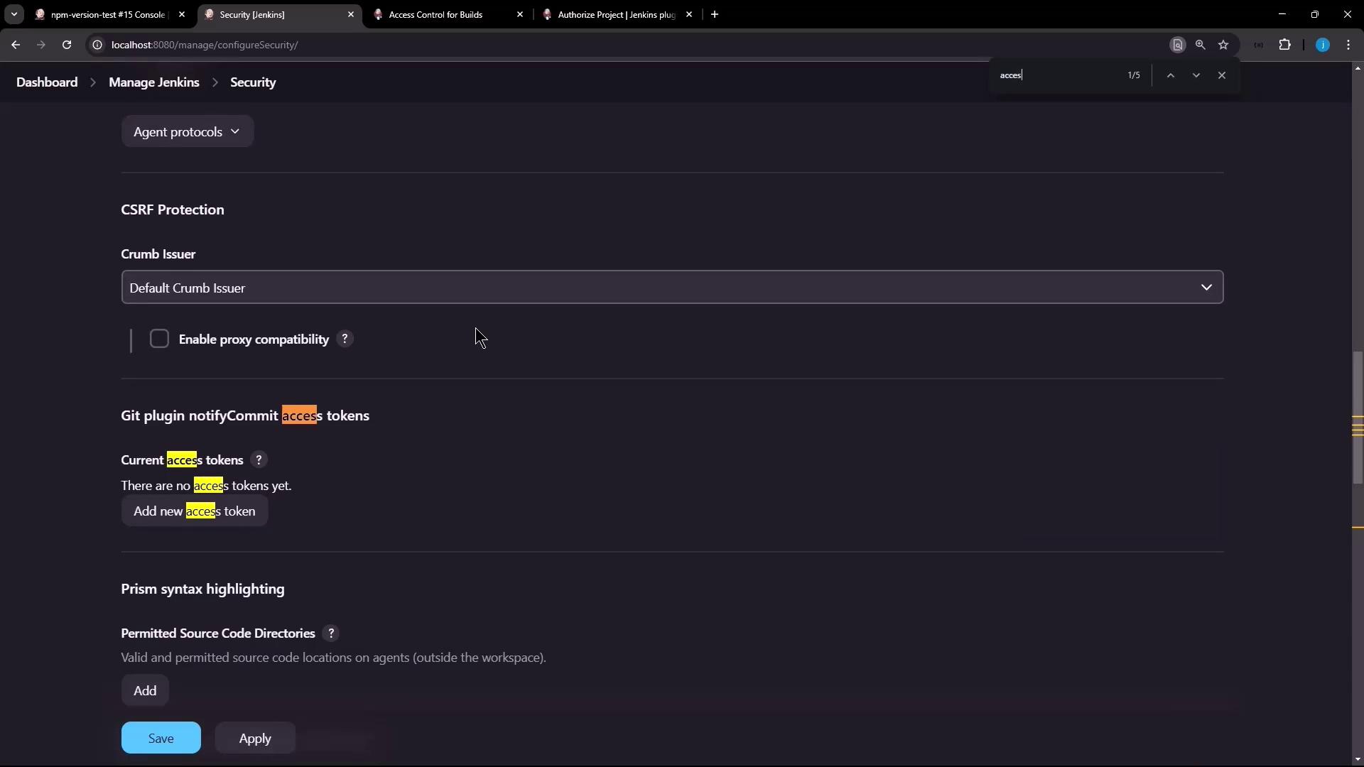
Task: Open help for Permitted Source Code Directories
Action: (x=330, y=633)
